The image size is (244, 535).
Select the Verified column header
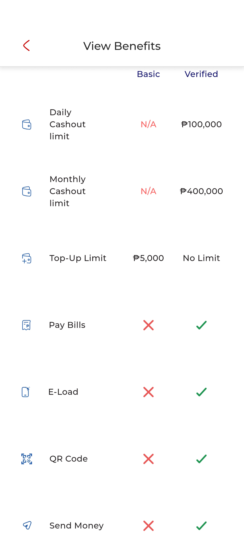point(201,74)
